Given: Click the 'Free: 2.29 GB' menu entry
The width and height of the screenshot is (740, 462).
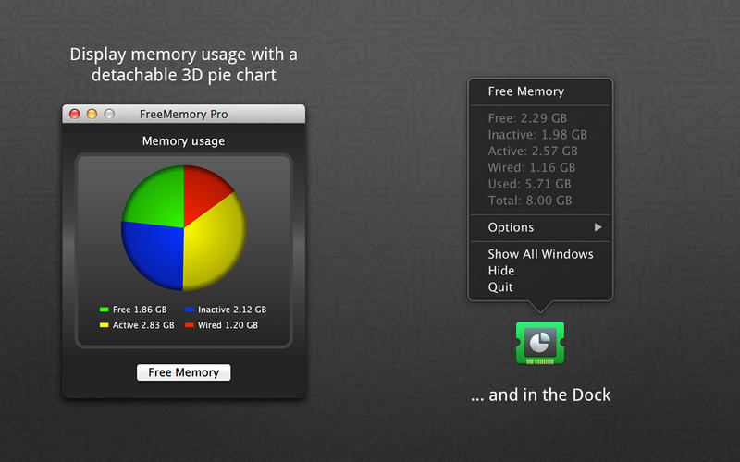Looking at the screenshot, I should 527,118.
